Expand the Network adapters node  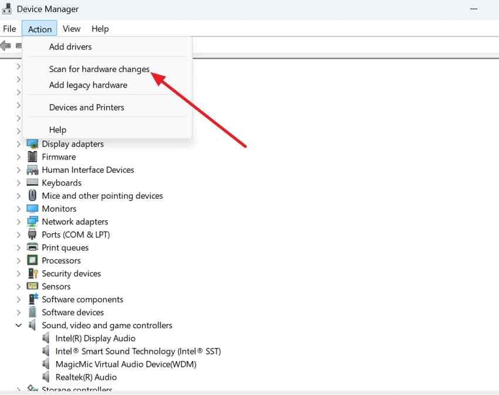point(18,222)
